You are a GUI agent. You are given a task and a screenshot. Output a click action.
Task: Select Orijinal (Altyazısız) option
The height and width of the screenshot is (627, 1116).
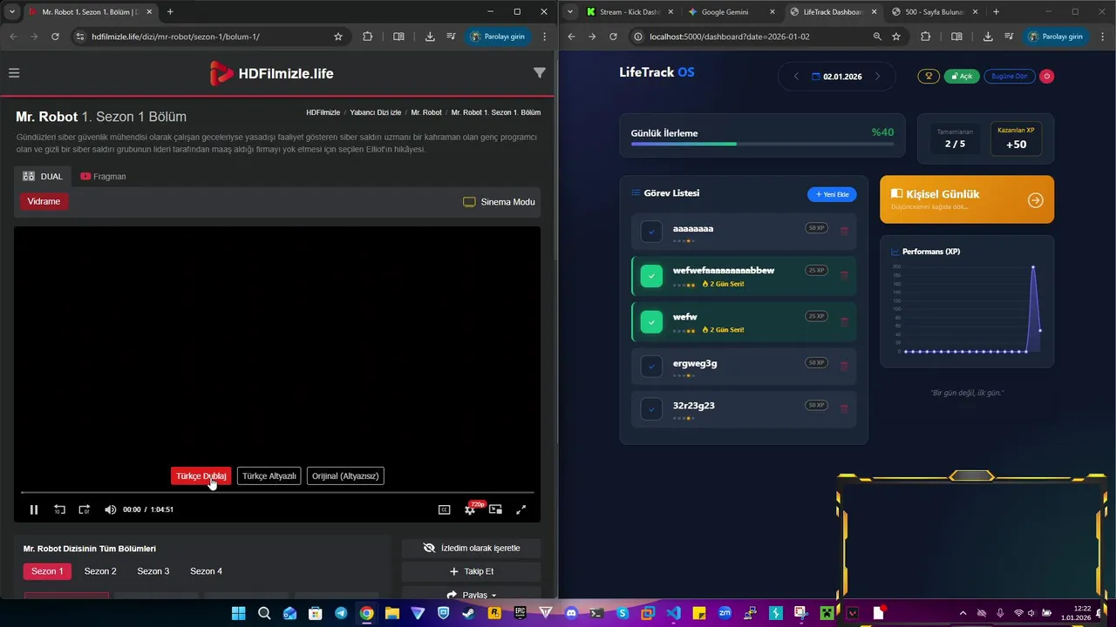[x=345, y=476]
